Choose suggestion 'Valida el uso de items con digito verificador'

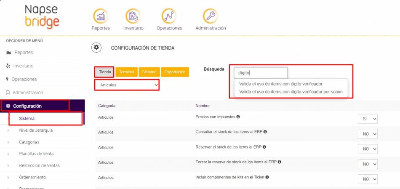point(280,84)
